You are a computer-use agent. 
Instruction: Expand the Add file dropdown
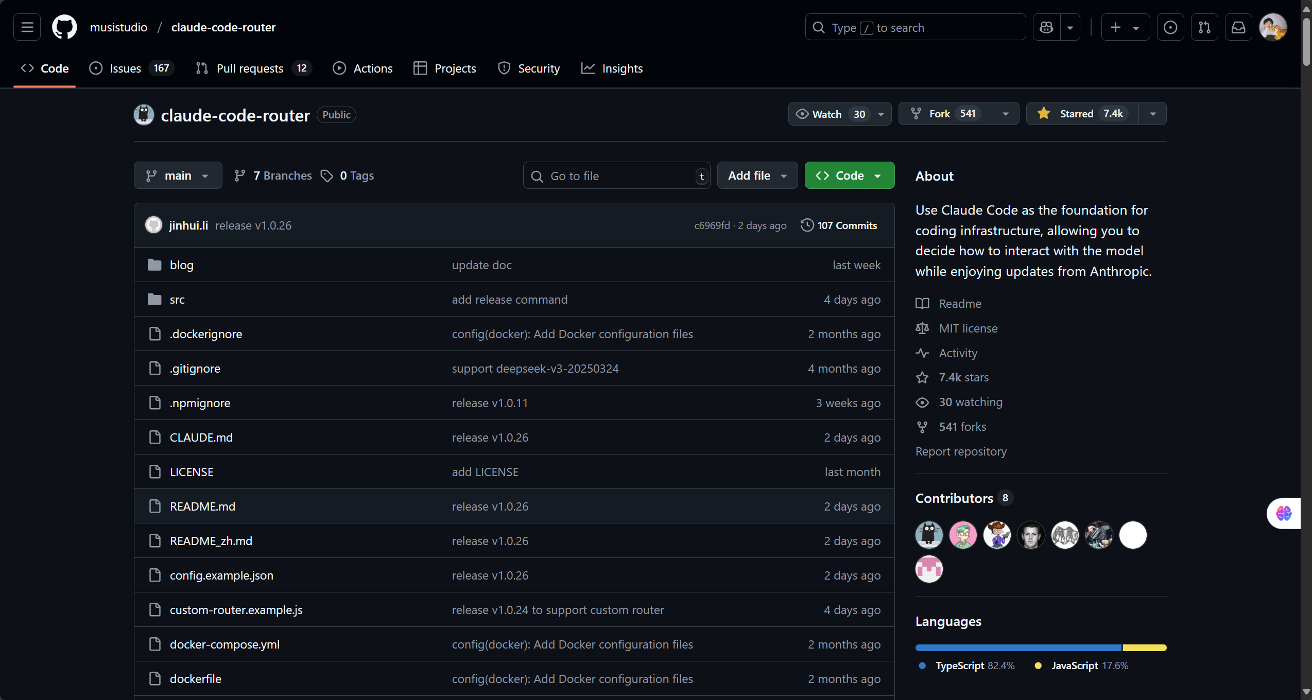757,176
